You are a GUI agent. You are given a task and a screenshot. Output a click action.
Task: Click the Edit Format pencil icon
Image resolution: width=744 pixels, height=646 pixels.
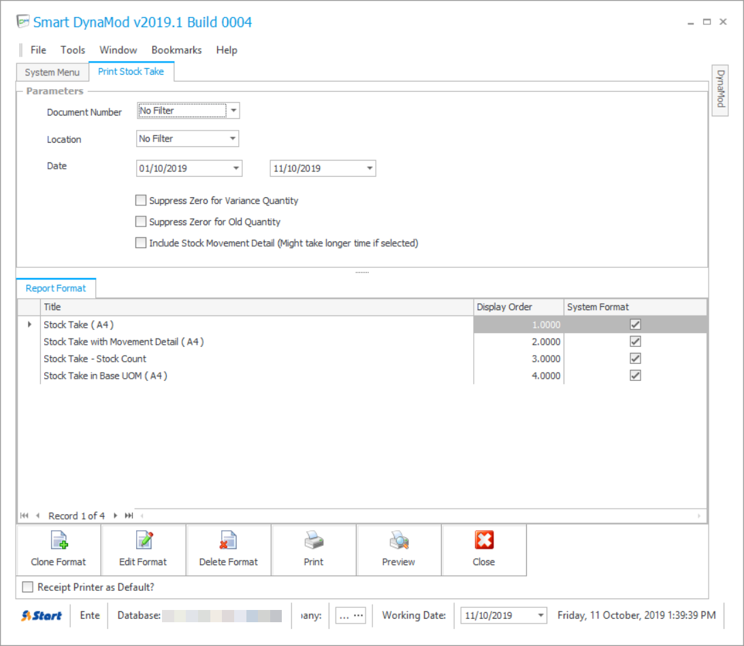coord(144,541)
